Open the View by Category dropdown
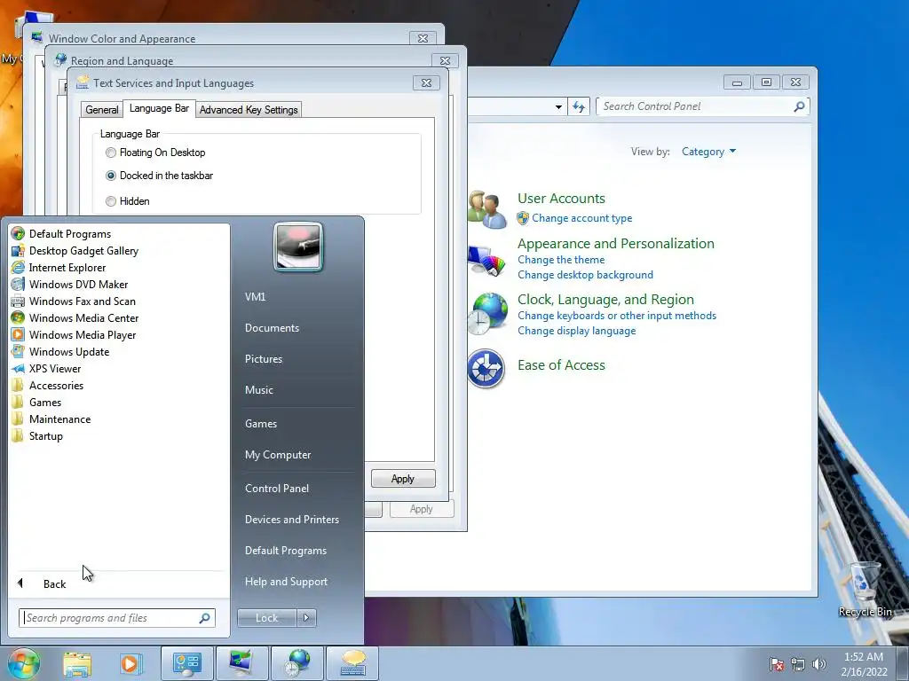 coord(708,152)
